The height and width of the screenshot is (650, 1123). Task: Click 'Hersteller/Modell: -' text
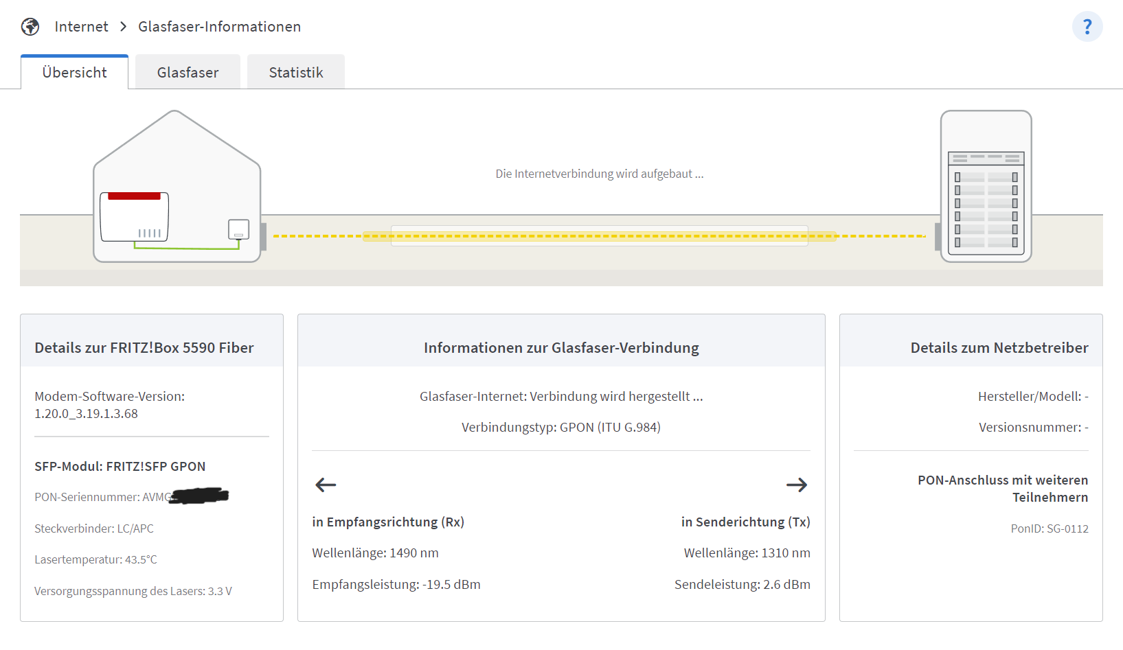pos(1033,397)
